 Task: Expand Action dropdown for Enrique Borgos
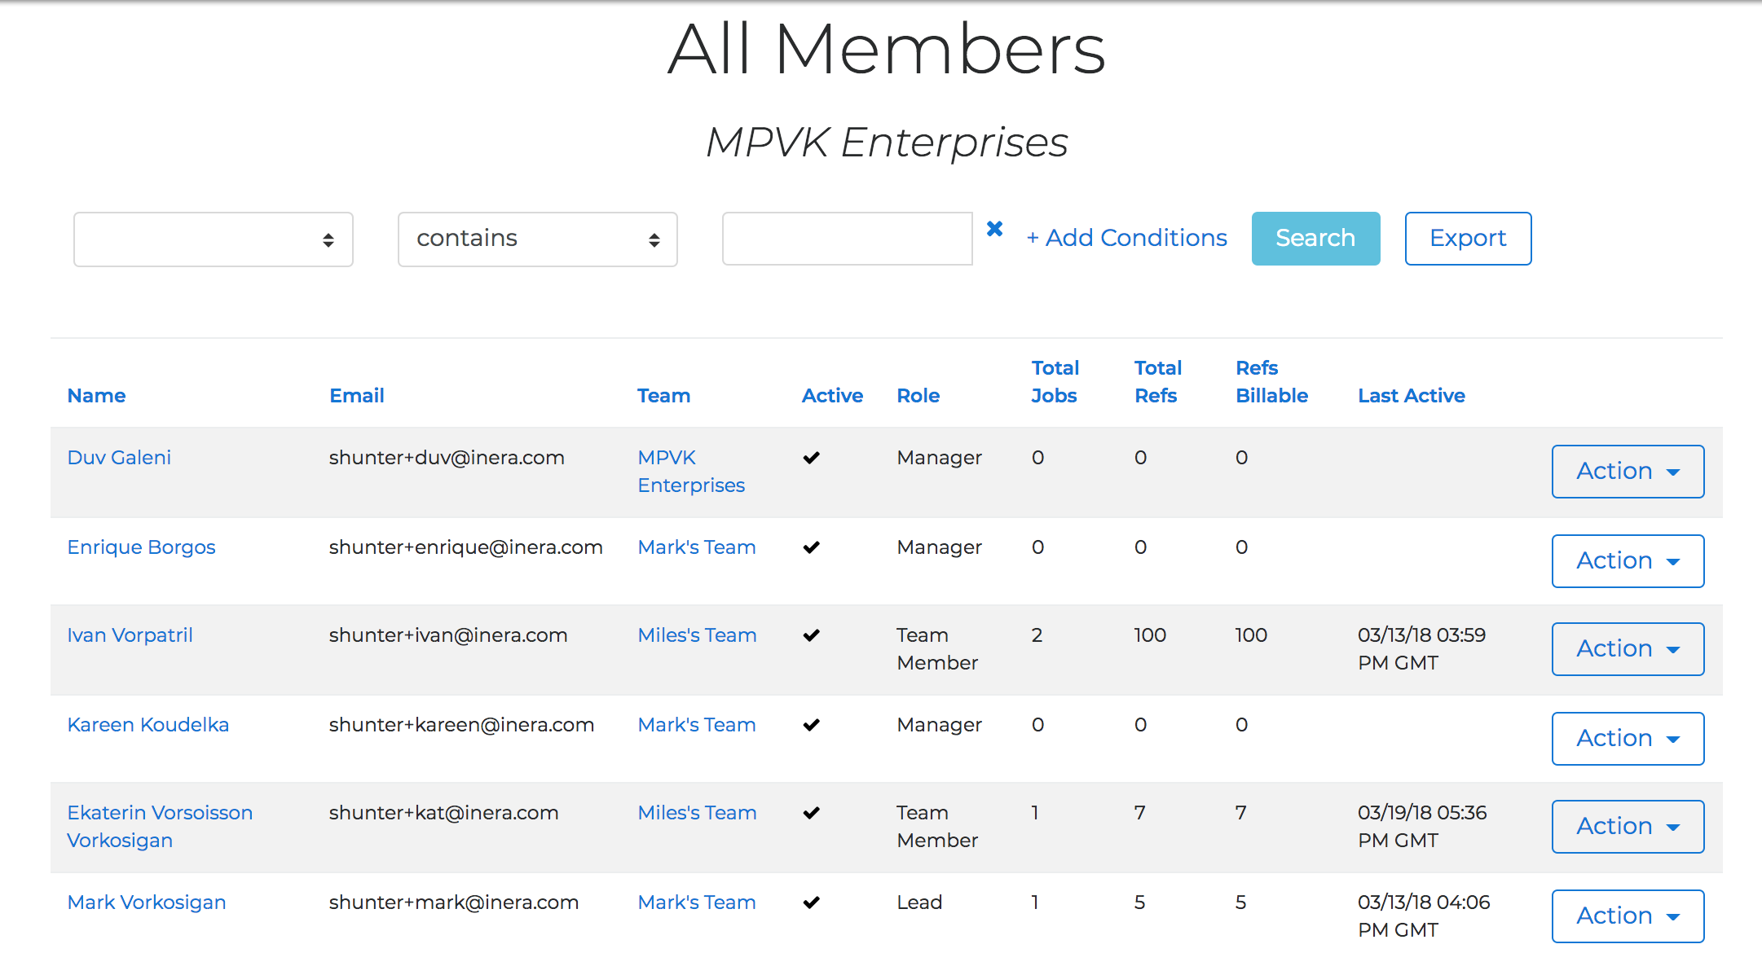(1628, 561)
